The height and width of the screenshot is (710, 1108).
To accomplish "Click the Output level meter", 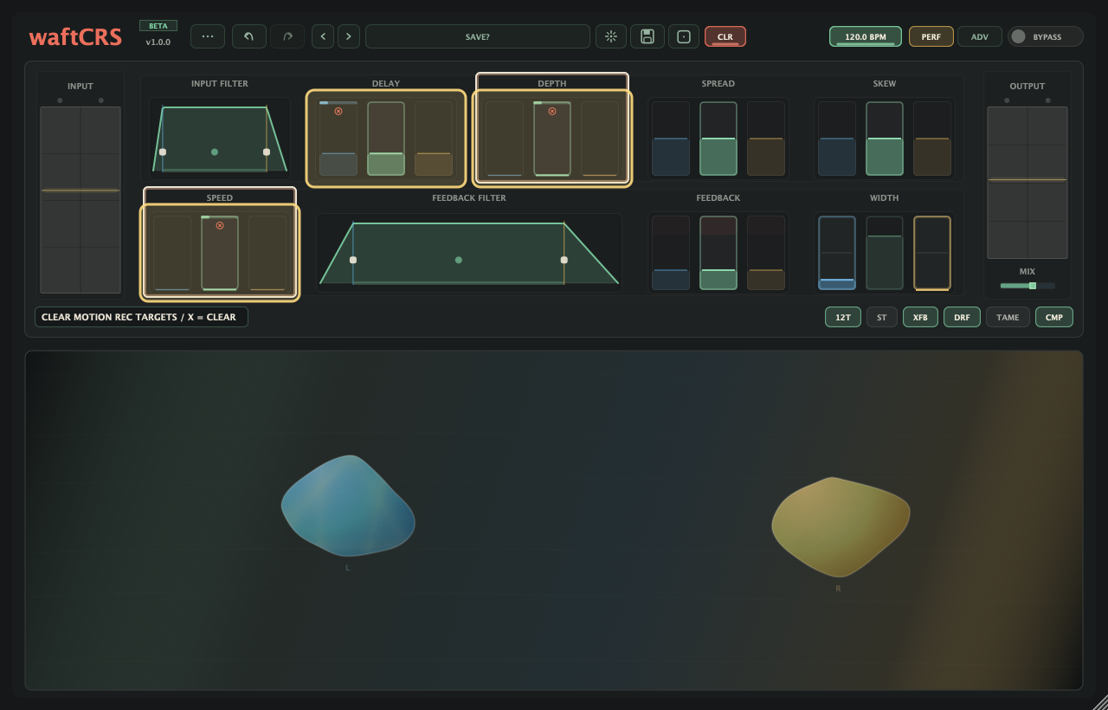I will (1027, 183).
